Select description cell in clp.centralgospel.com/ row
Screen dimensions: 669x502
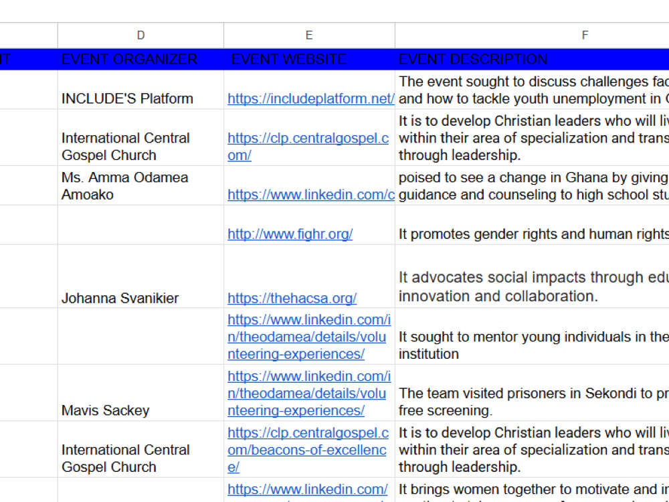click(532, 137)
